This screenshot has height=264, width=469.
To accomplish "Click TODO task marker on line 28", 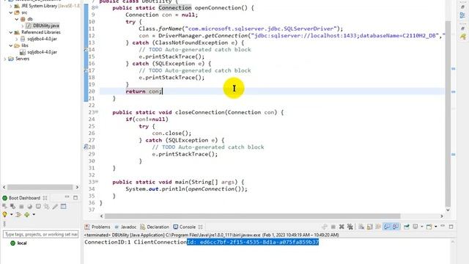I will pyautogui.click(x=86, y=147).
